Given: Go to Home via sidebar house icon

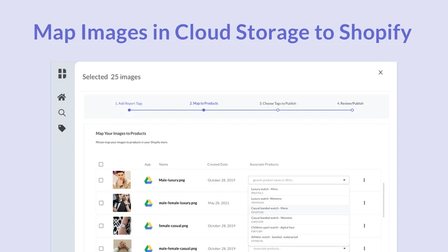Looking at the screenshot, I should [62, 97].
